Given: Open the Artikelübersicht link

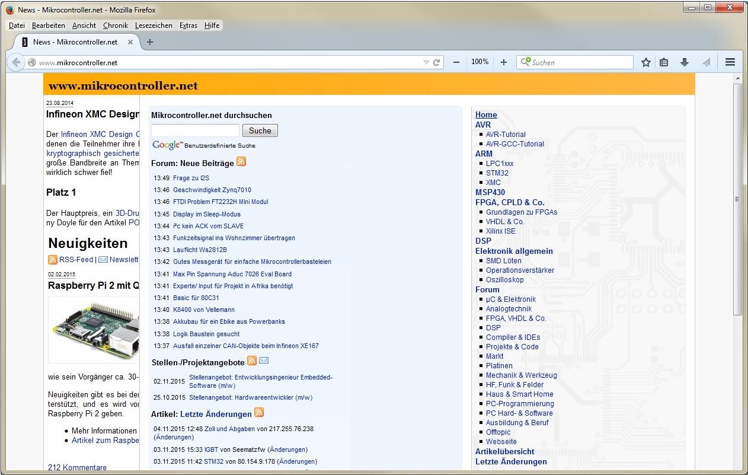Looking at the screenshot, I should (505, 451).
